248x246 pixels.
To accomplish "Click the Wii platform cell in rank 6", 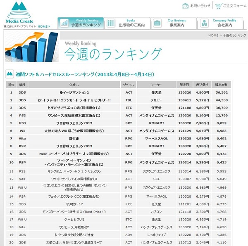I will tap(22, 131).
